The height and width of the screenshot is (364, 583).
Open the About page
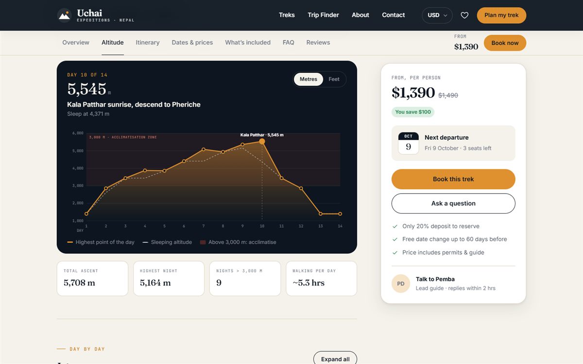pos(360,15)
